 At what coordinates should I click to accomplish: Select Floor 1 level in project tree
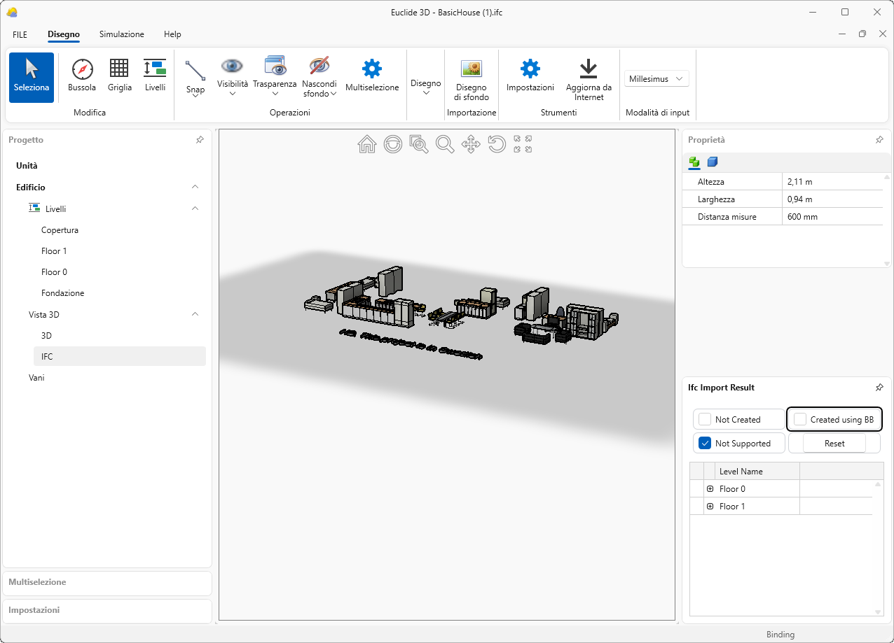pyautogui.click(x=55, y=251)
